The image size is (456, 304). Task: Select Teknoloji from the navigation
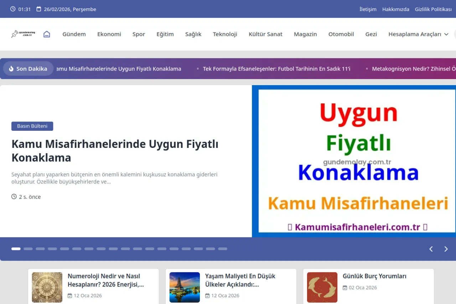(x=225, y=34)
